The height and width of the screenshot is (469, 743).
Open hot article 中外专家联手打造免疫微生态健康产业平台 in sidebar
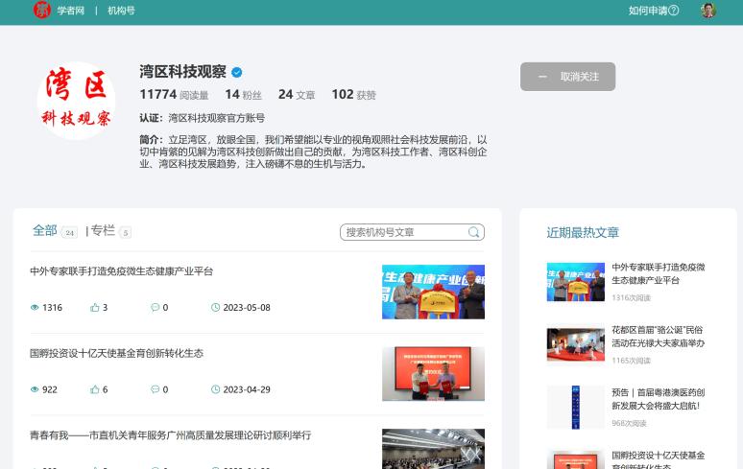pos(659,273)
